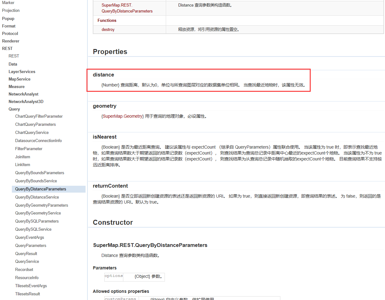The height and width of the screenshot is (300, 385).
Task: Select the Protocol sidebar item
Action: pos(10,33)
